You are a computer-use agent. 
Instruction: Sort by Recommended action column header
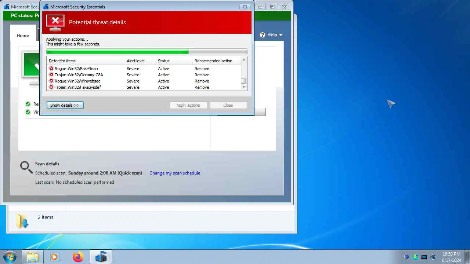click(216, 61)
